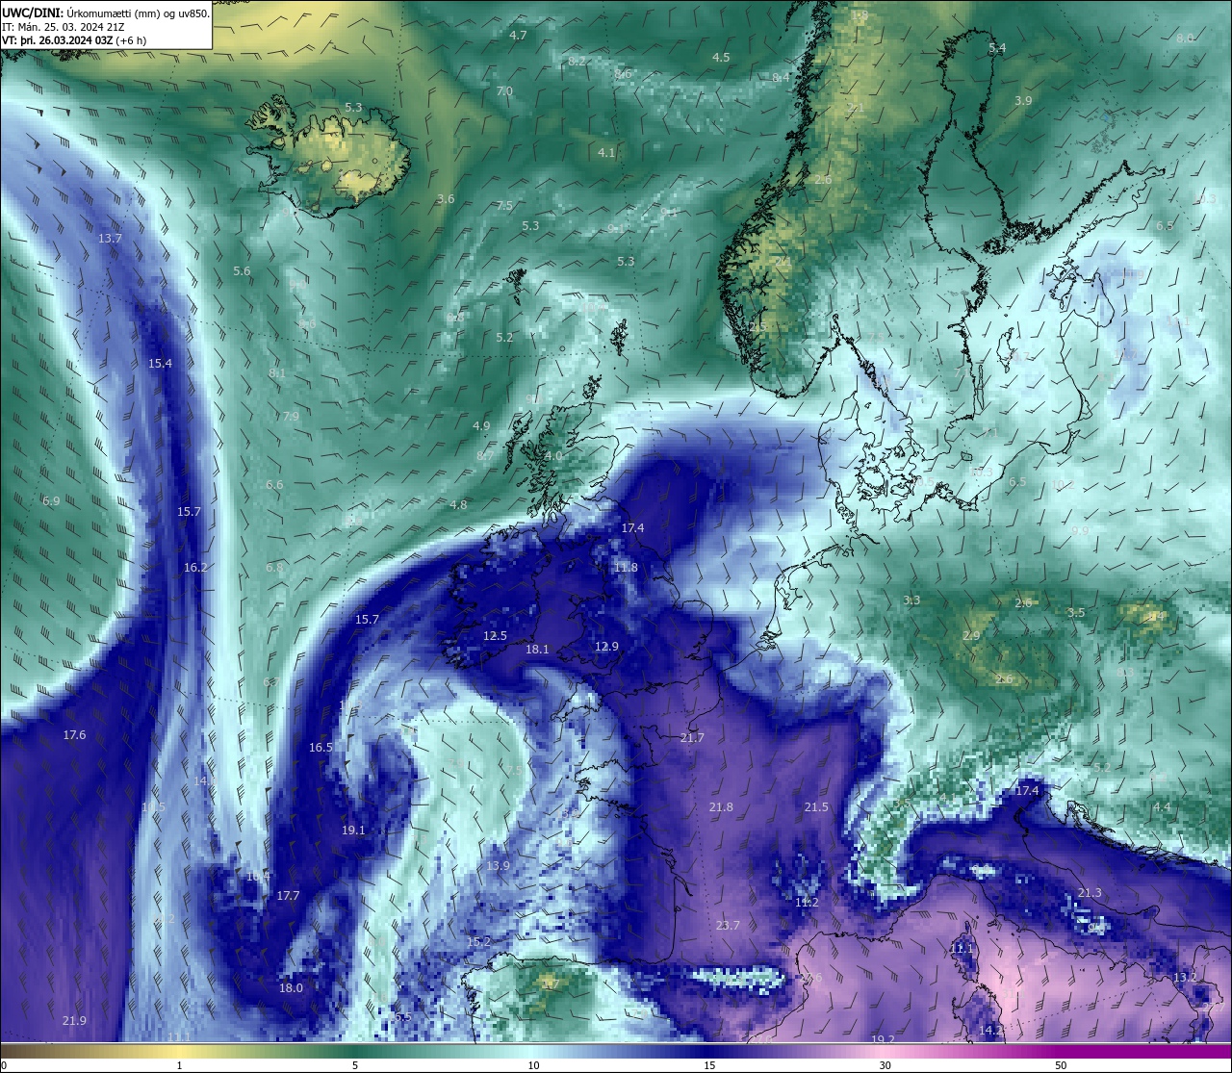Click the legend tick label 1
Image resolution: width=1232 pixels, height=1073 pixels.
click(x=179, y=1065)
